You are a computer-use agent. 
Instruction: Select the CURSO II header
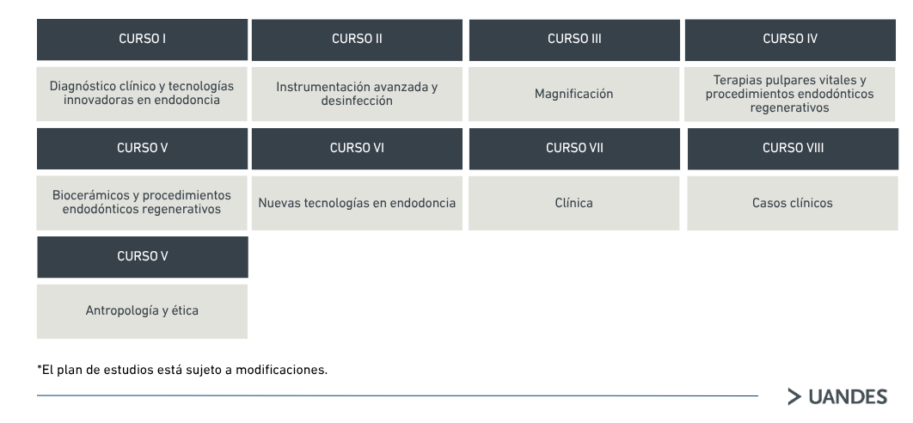click(357, 40)
